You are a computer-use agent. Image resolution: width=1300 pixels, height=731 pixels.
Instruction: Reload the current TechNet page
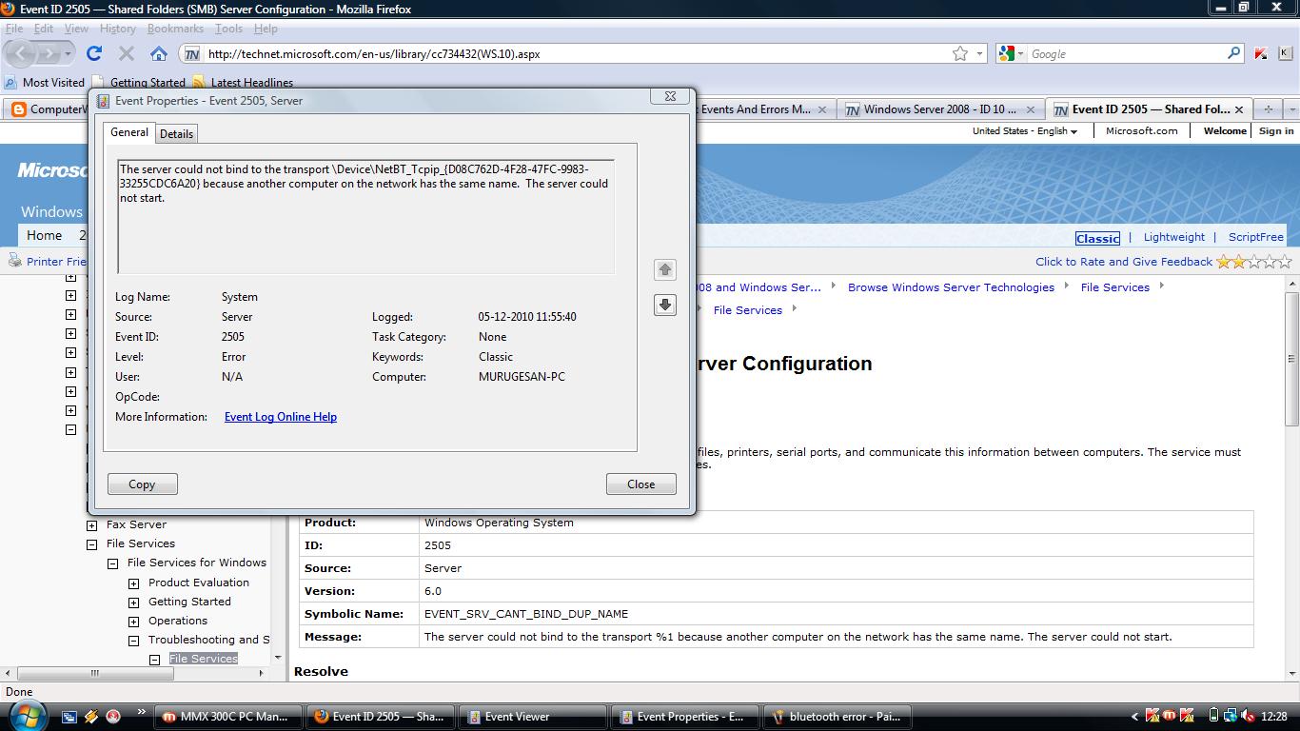pyautogui.click(x=94, y=53)
